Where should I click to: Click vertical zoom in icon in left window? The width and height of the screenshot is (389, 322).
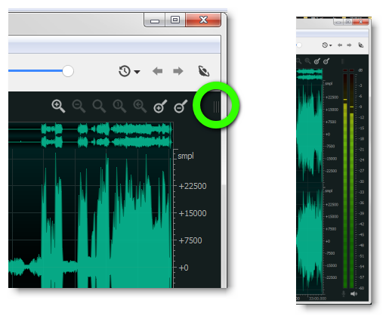[160, 106]
